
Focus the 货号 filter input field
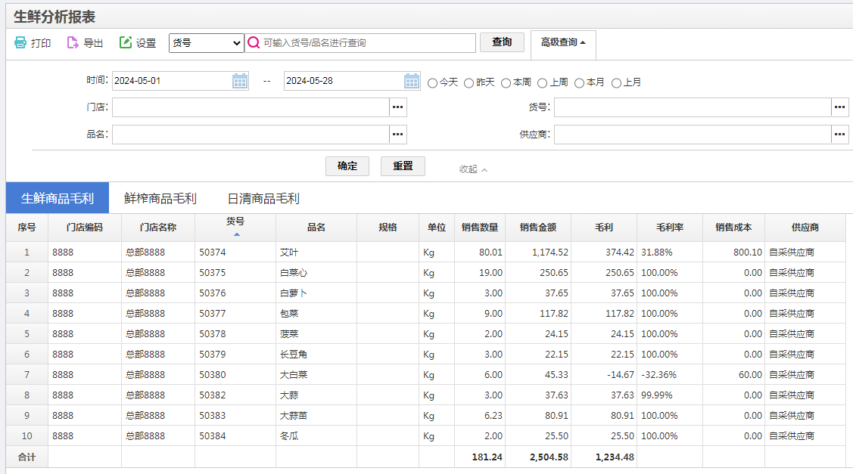pyautogui.click(x=693, y=107)
